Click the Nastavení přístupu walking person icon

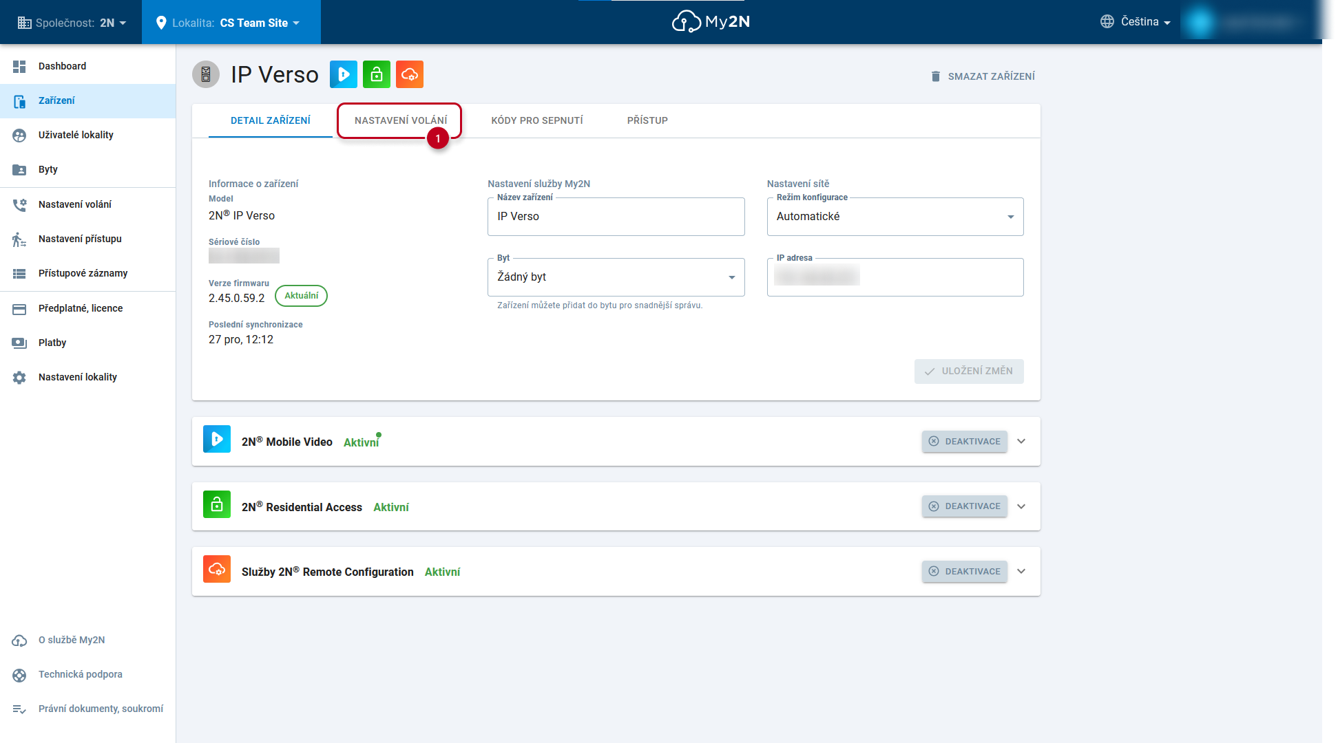point(19,239)
